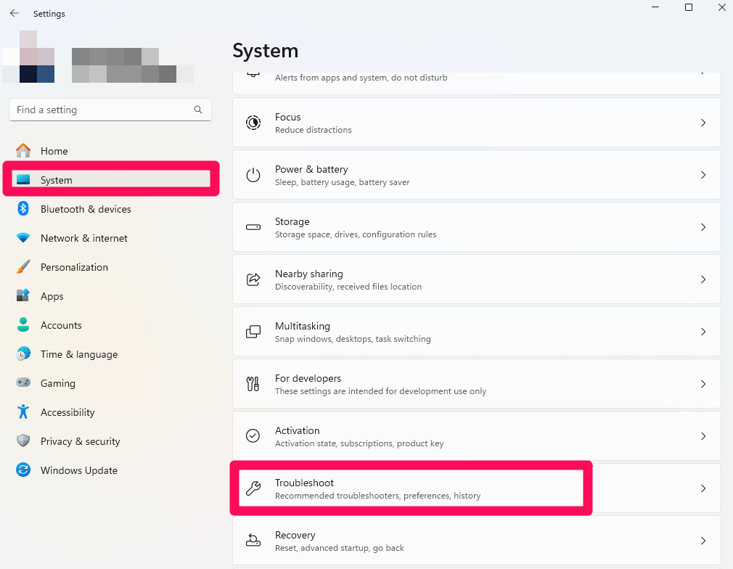Open the Multitasking row chevron
Screen dimensions: 733x569
[x=703, y=332]
